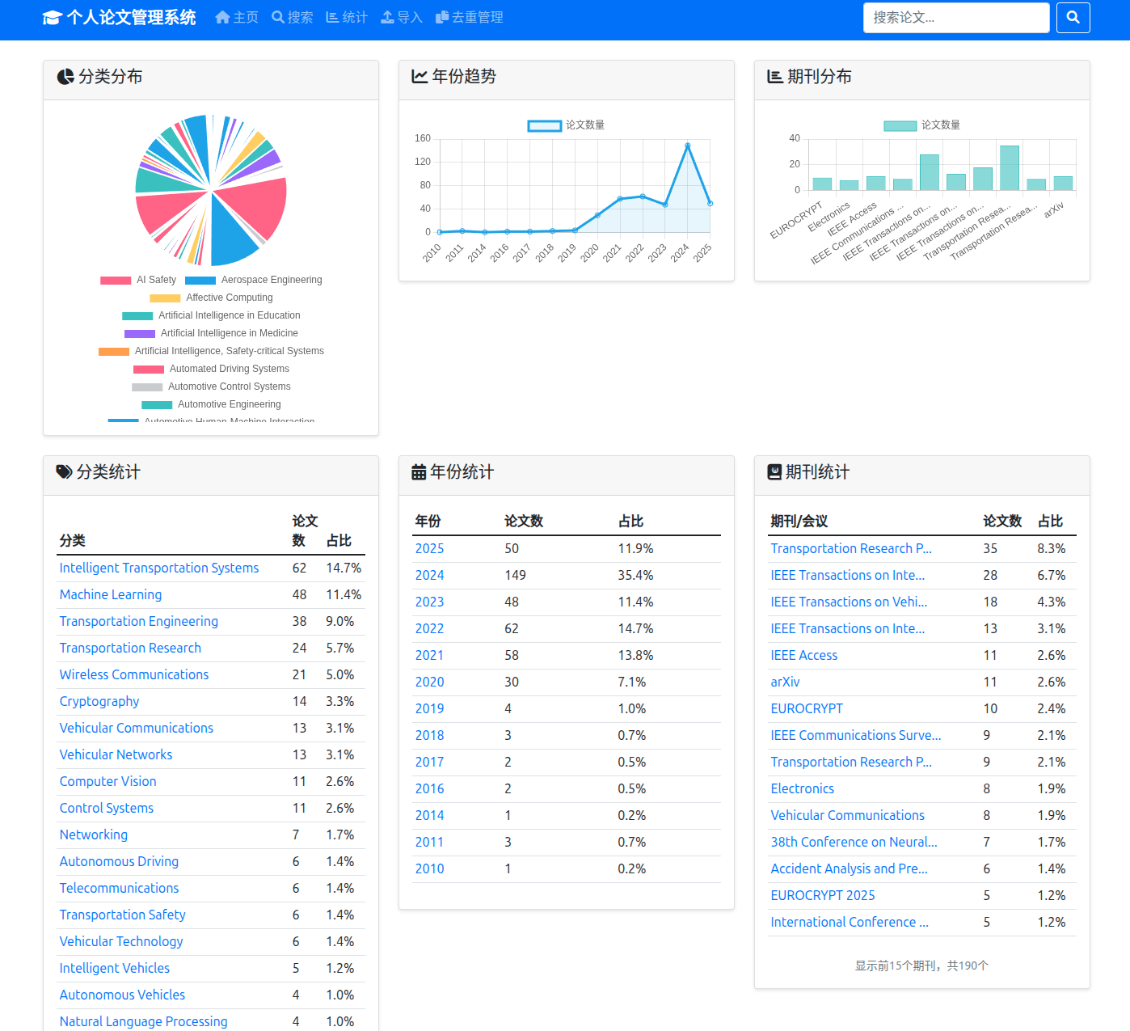Click the import upload icon in navbar
Screen dimensions: 1130x1031
387,17
